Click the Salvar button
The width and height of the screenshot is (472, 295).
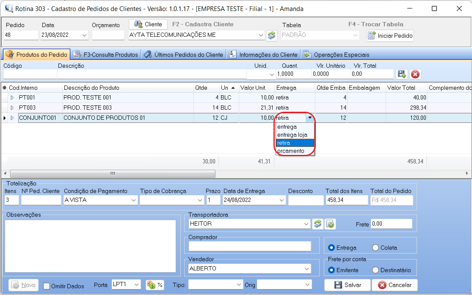348,285
